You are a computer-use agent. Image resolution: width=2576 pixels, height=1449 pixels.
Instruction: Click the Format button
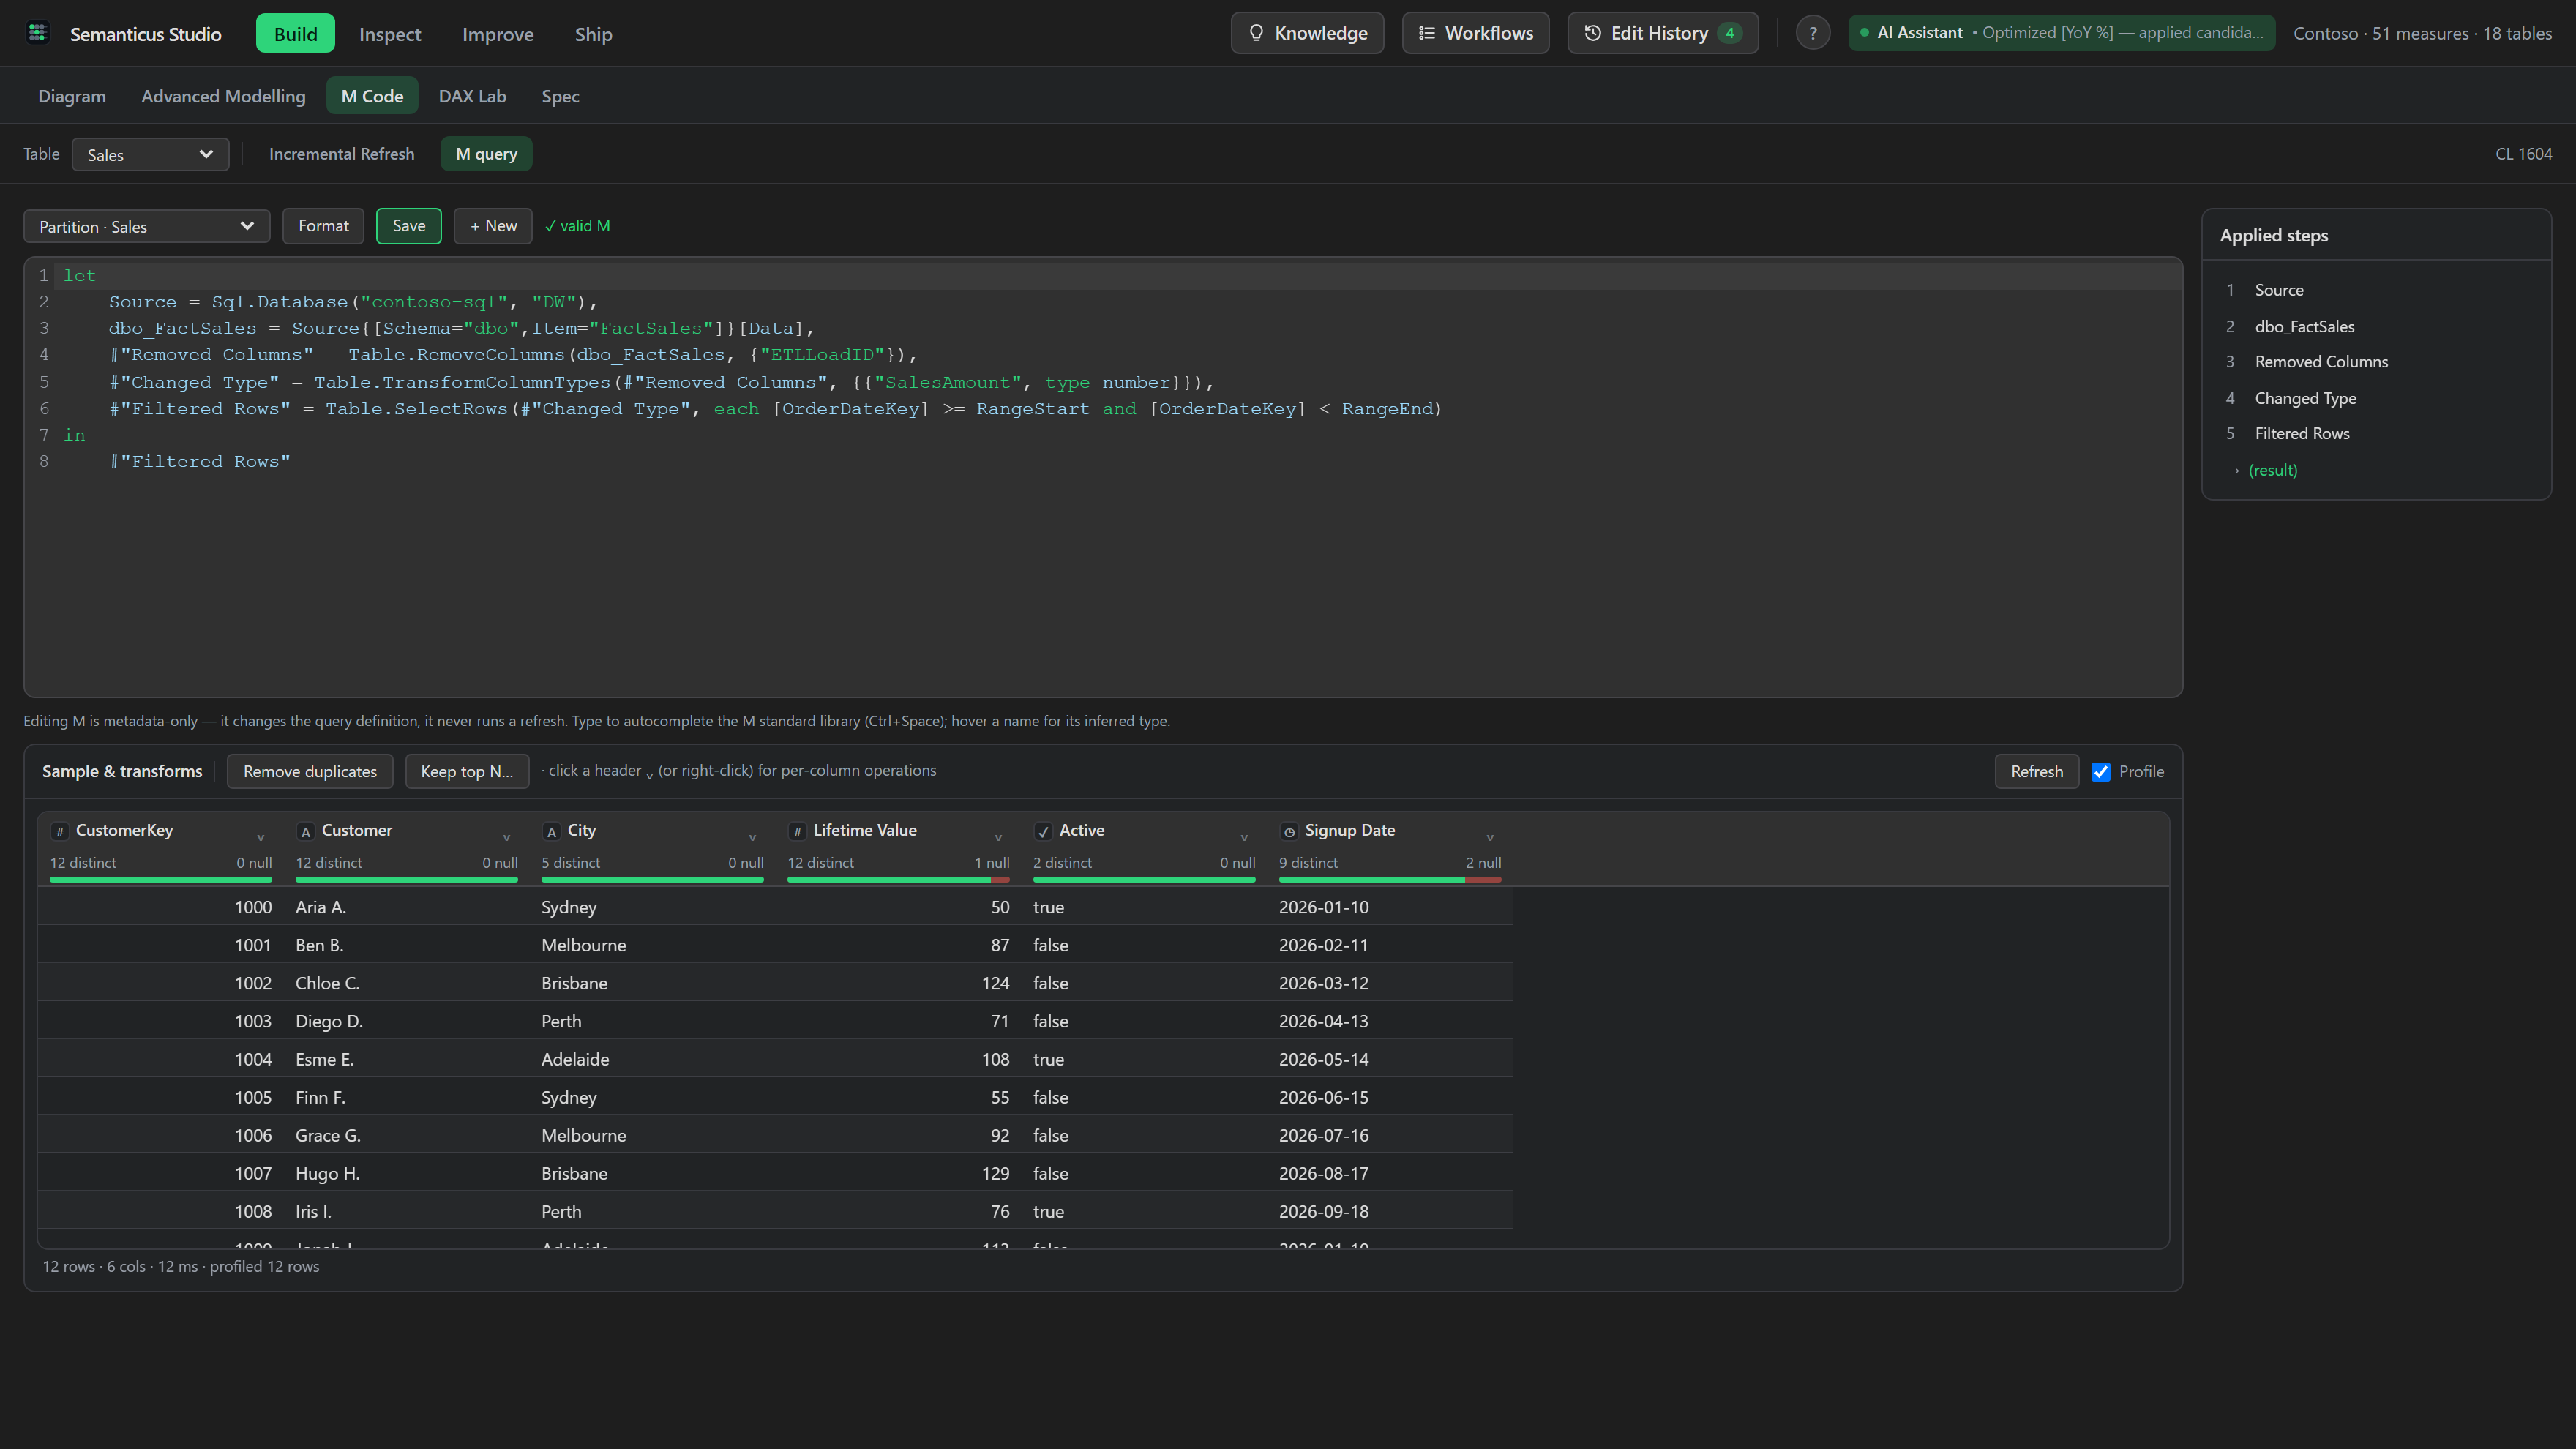pyautogui.click(x=323, y=226)
